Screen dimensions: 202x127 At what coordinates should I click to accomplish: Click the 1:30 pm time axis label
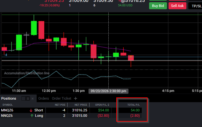79,91
